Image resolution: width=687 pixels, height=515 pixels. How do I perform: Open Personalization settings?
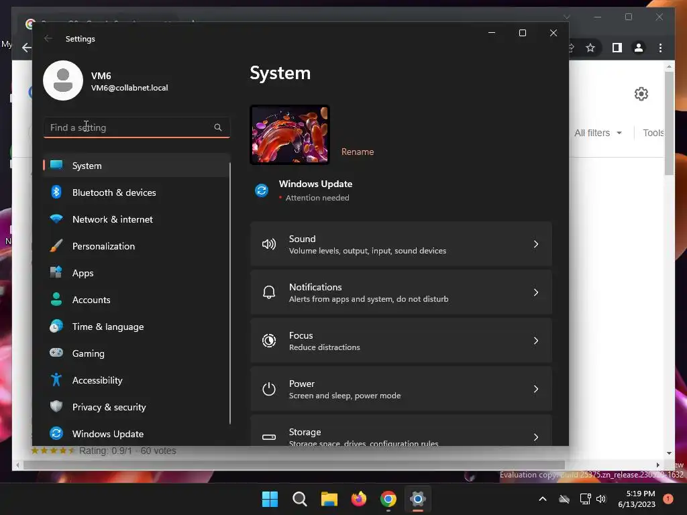pos(136,246)
